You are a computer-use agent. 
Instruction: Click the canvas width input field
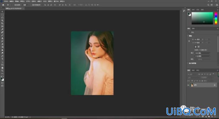click(197, 40)
